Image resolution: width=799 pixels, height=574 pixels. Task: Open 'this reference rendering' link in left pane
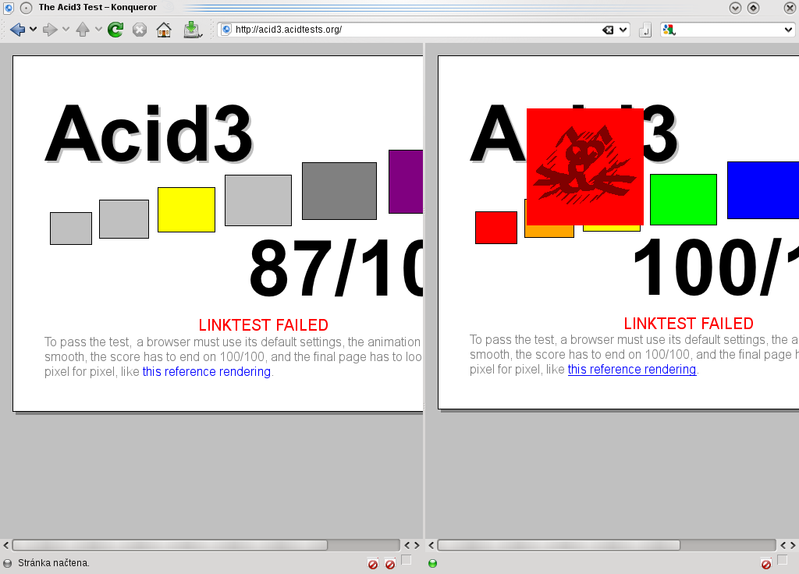tap(206, 372)
